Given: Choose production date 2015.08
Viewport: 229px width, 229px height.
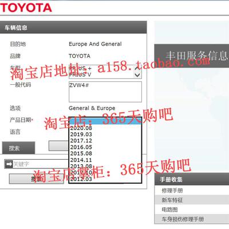Looking at the screenshot, I should pos(81,153).
